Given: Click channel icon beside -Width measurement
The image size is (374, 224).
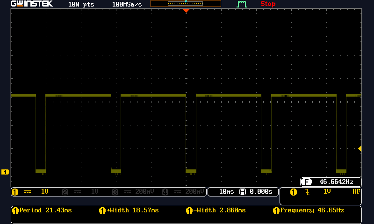Looking at the screenshot, I should [x=189, y=210].
